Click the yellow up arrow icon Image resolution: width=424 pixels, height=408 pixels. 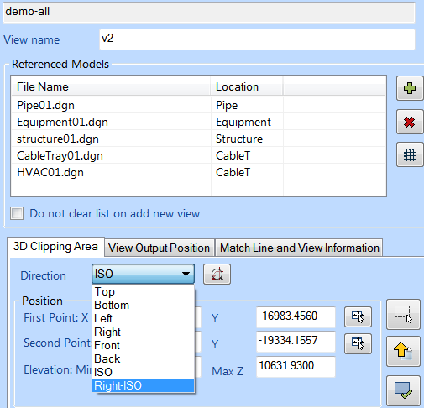click(403, 352)
